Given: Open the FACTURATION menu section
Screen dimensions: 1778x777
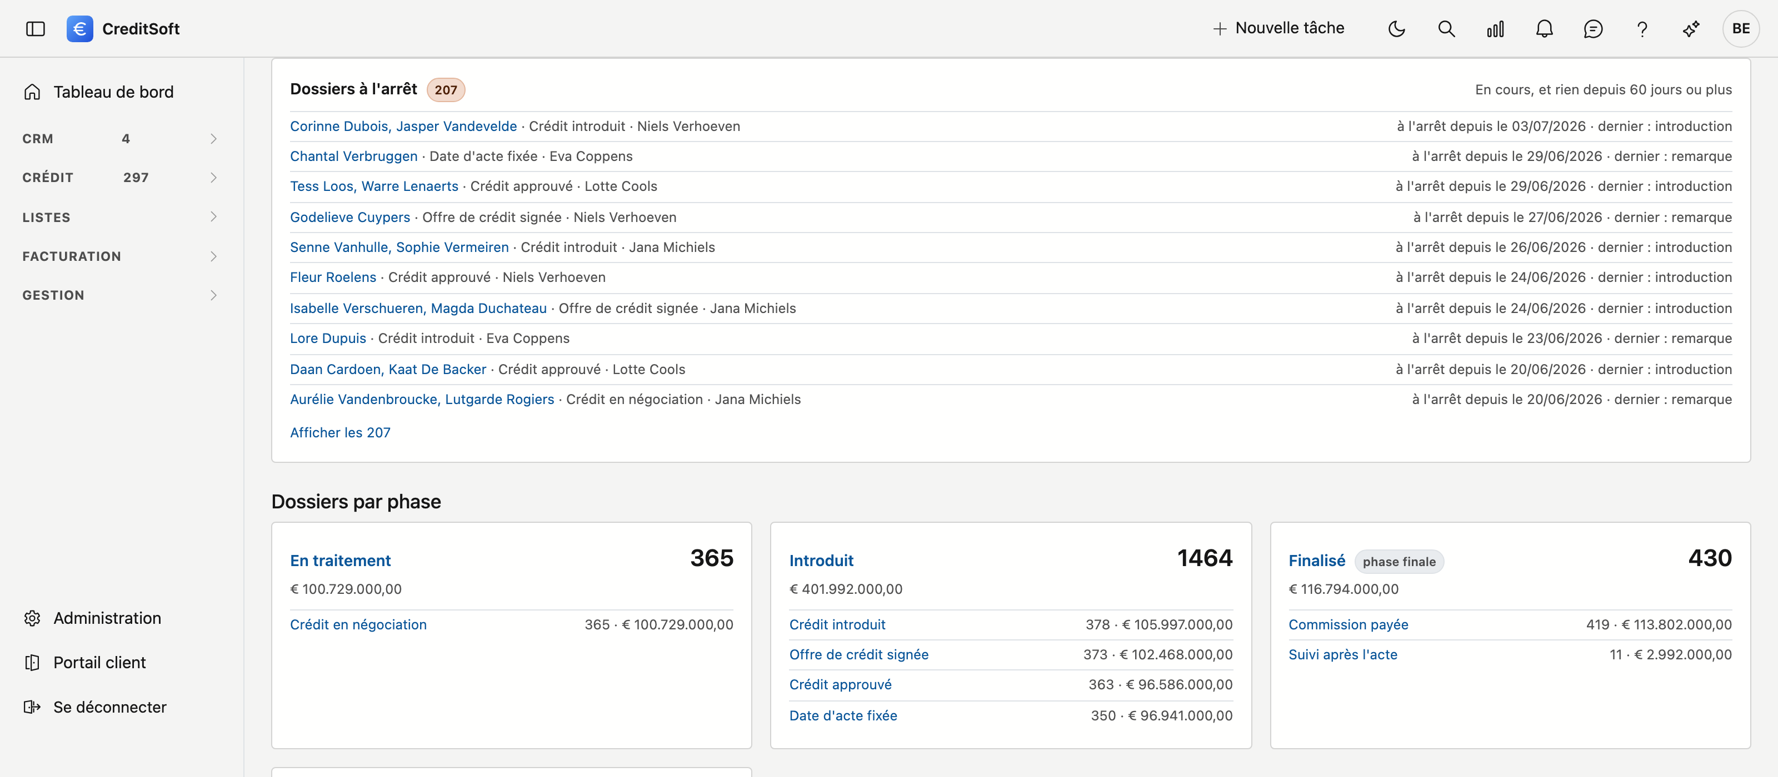Looking at the screenshot, I should point(121,256).
